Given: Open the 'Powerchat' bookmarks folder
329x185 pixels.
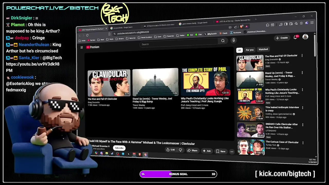Looking at the screenshot, I should pos(169,36).
